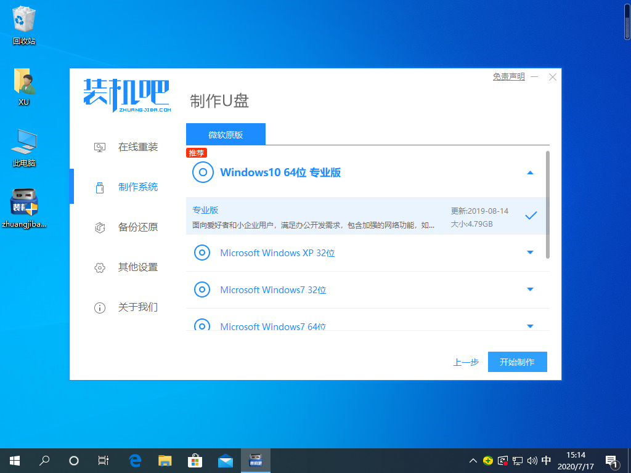Open Microsoft Edge from the taskbar
Viewport: 631px width, 473px height.
[135, 460]
